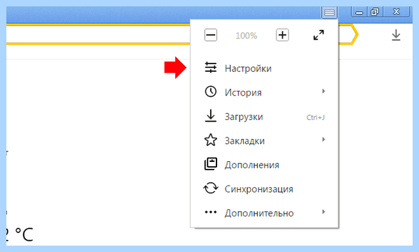Click inside the yellow-bordered address bar
The height and width of the screenshot is (252, 419).
(98, 35)
